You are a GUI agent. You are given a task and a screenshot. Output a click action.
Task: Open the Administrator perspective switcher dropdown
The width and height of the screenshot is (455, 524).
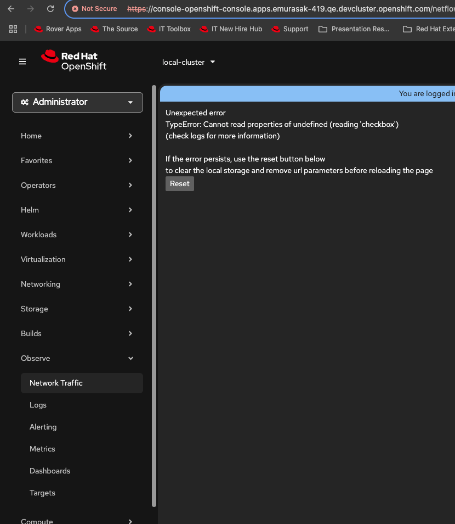tap(77, 102)
